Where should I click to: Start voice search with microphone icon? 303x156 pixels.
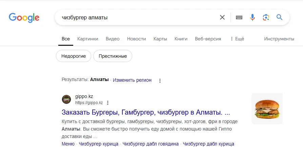(252, 17)
